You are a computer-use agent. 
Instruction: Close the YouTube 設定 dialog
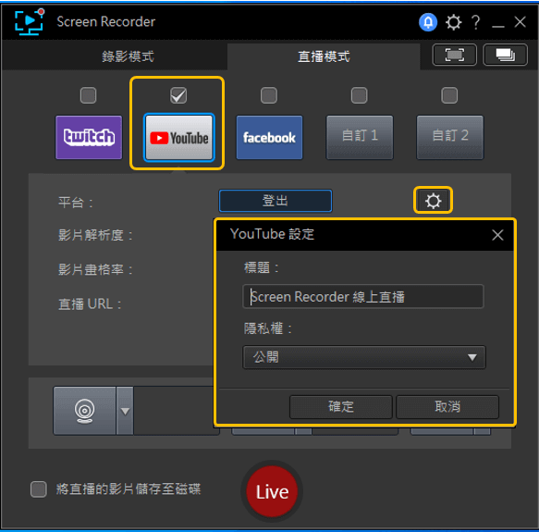coord(497,235)
